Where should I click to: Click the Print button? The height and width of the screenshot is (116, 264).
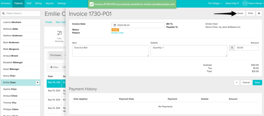click(x=251, y=13)
